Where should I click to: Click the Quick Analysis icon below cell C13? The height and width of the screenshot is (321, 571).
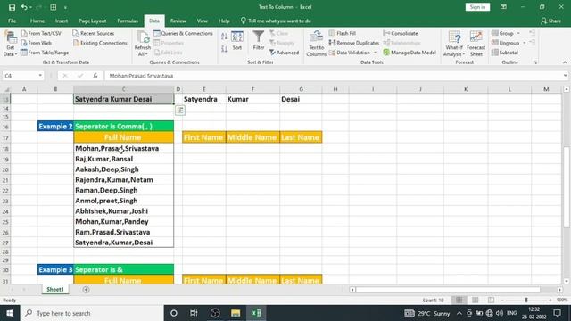click(180, 111)
